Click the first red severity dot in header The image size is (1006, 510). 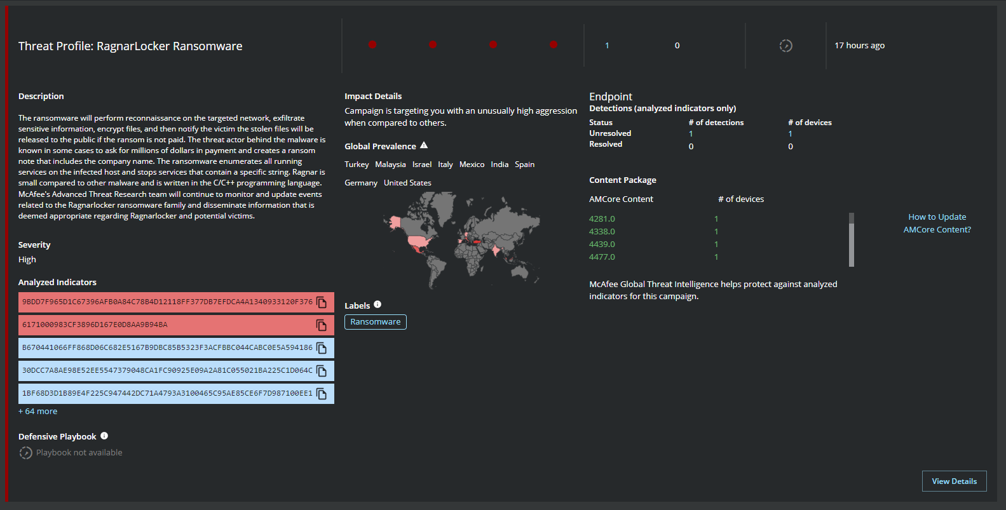[x=372, y=44]
